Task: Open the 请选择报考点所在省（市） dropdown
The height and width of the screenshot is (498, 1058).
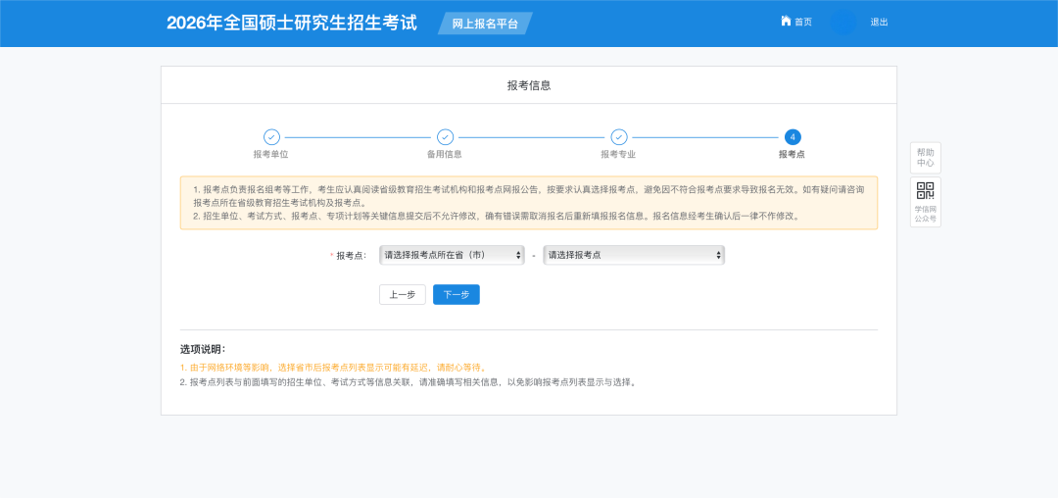Action: [452, 255]
